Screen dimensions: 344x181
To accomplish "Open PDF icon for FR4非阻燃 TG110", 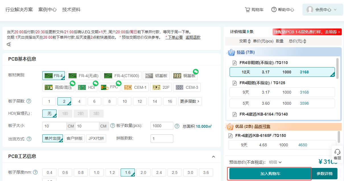I will (x=235, y=63).
